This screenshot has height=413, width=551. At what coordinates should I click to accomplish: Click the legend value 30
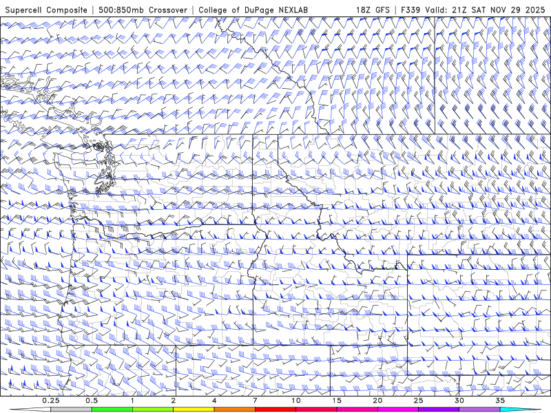pos(459,401)
